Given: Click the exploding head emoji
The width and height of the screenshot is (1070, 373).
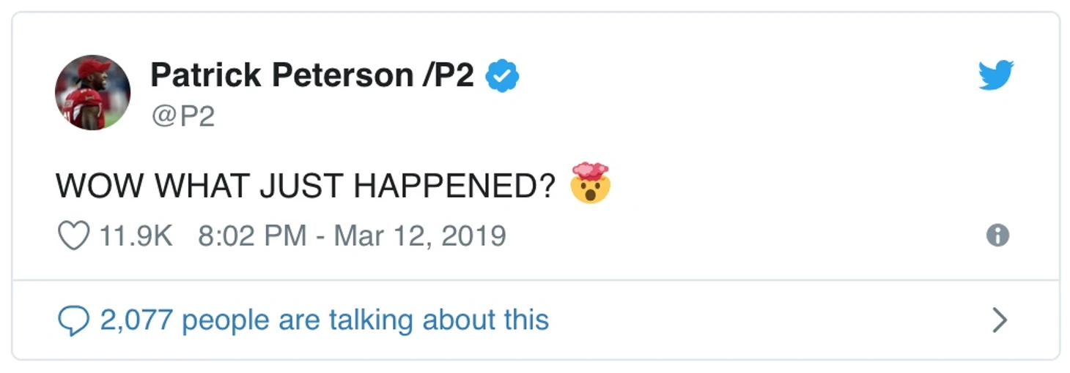Looking at the screenshot, I should pyautogui.click(x=590, y=184).
